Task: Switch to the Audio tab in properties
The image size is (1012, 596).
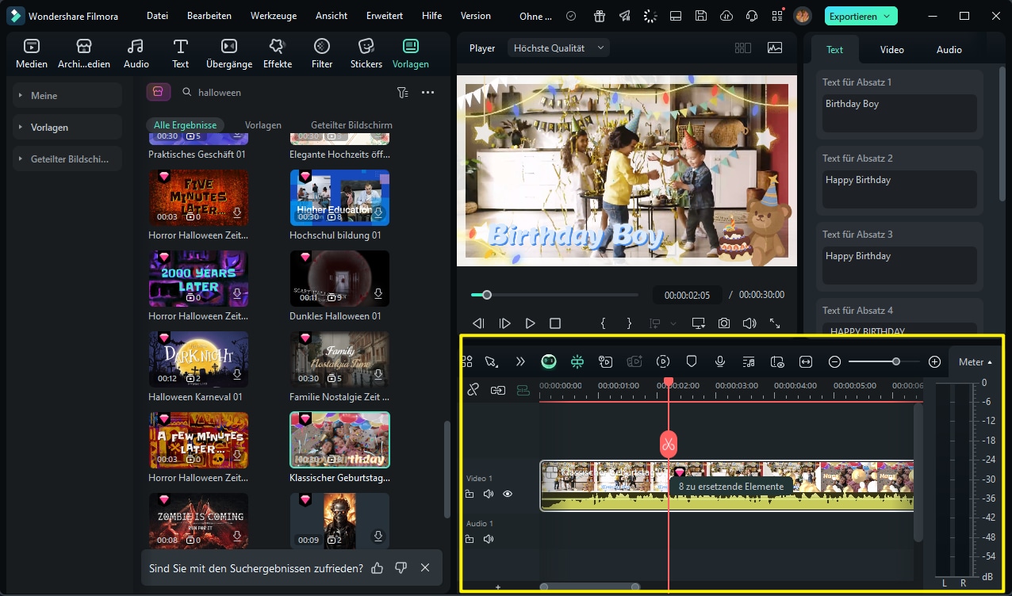Action: coord(949,49)
